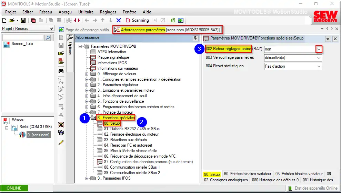Open the 802 Retour réglages-usine dropdown
Viewport: 341px width, 193px height.
(x=319, y=49)
